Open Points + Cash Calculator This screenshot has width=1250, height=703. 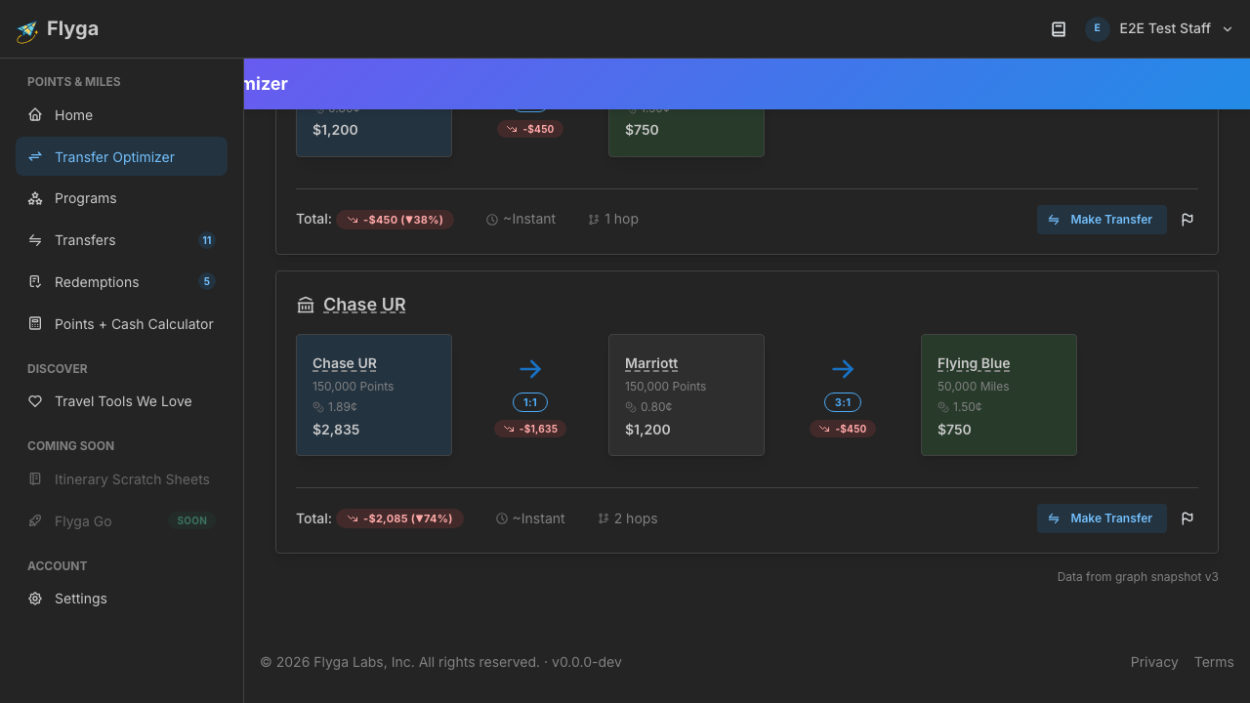pos(121,324)
